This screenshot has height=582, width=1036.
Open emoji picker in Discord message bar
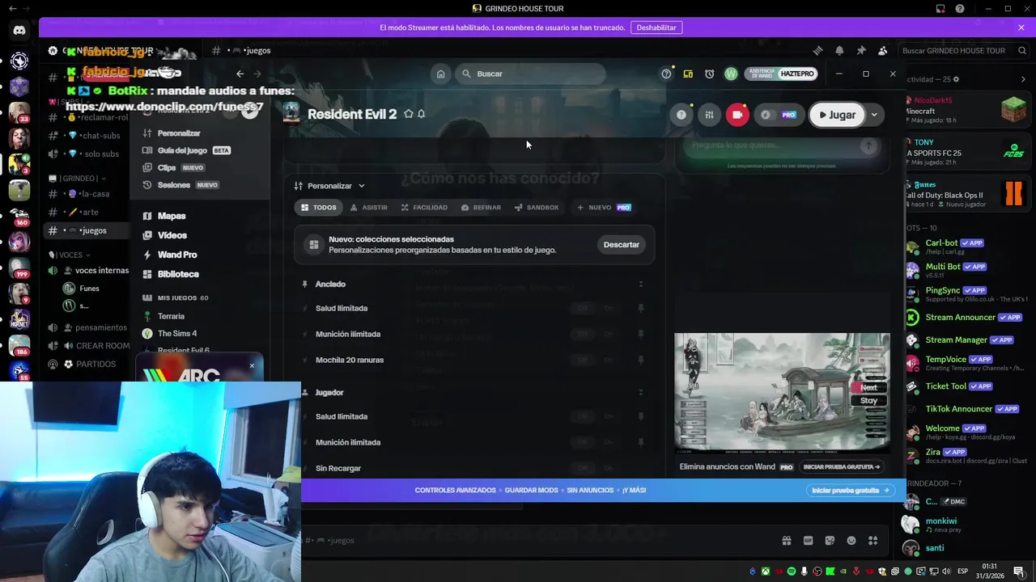point(851,541)
